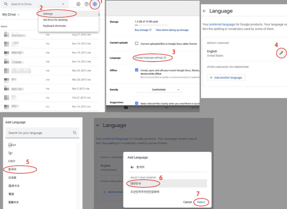Image resolution: width=287 pixels, height=209 pixels.
Task: Click Add another language button
Action: click(226, 78)
